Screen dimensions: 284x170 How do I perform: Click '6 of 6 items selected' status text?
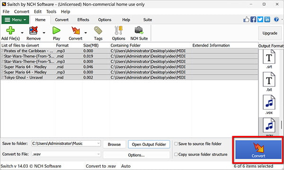253,166
